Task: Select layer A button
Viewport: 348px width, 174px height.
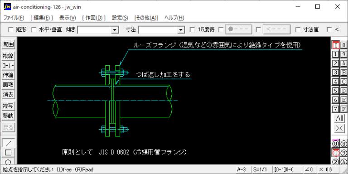Action: click(344, 63)
